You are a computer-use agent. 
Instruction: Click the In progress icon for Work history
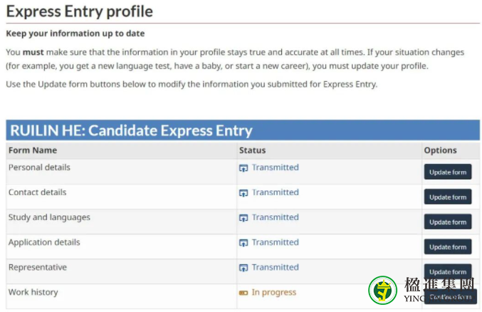point(243,293)
